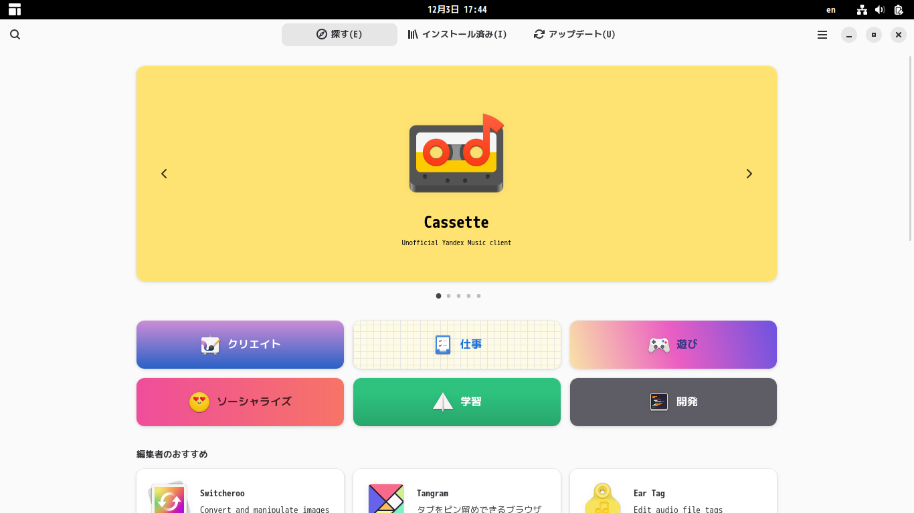The height and width of the screenshot is (513, 914).
Task: Click the Tangram app icon
Action: pos(386,498)
